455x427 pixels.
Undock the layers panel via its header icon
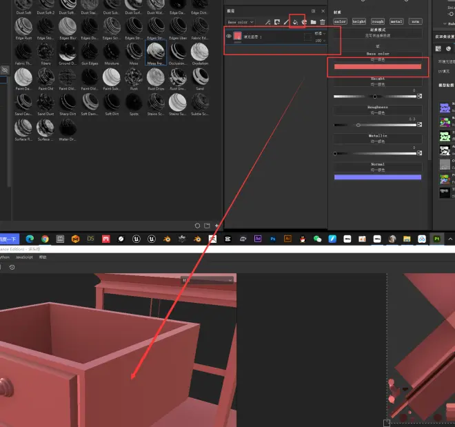(x=314, y=11)
